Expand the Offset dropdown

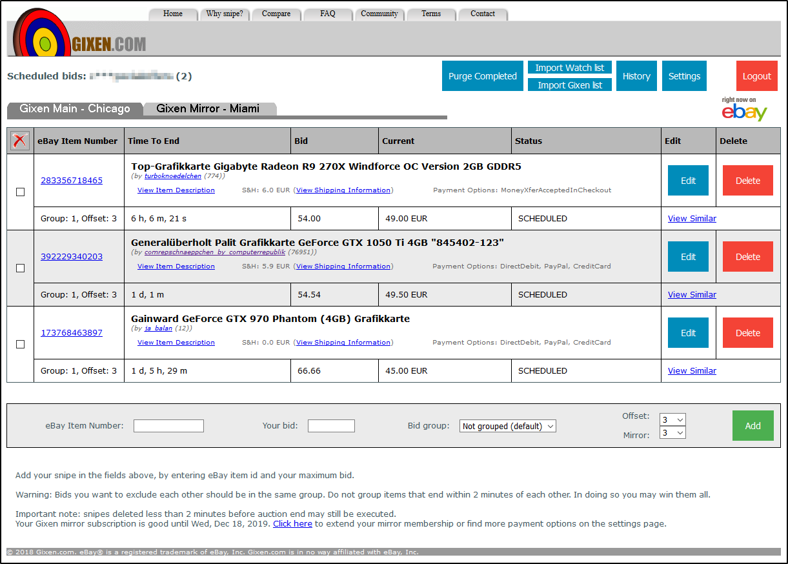click(x=672, y=419)
